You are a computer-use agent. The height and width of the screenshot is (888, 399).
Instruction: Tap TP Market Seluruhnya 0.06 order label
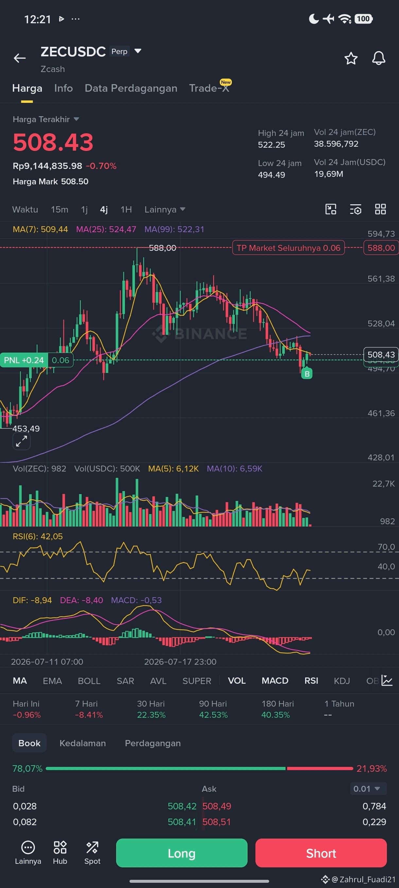tap(288, 248)
